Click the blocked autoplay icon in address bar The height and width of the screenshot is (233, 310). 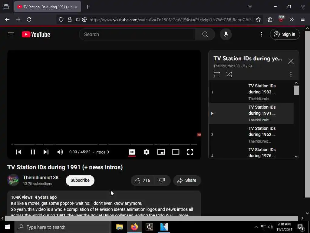click(84, 19)
